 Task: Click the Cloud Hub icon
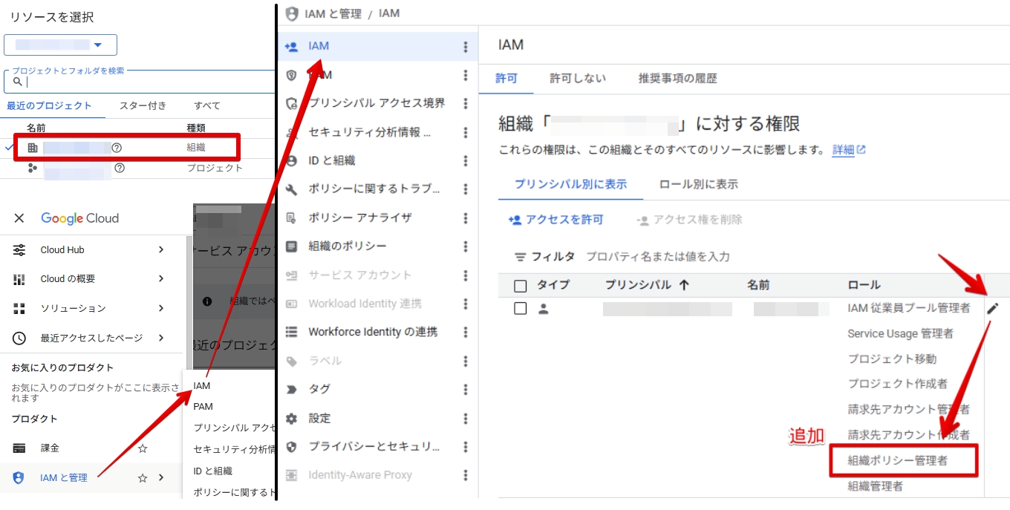(x=19, y=250)
